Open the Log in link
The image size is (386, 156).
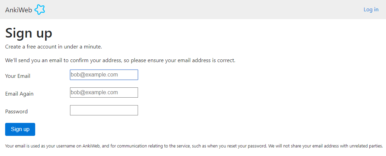point(371,9)
